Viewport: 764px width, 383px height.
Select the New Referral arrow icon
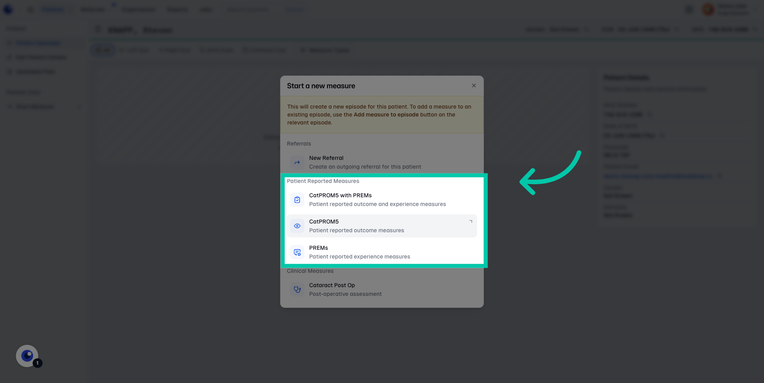tap(297, 162)
